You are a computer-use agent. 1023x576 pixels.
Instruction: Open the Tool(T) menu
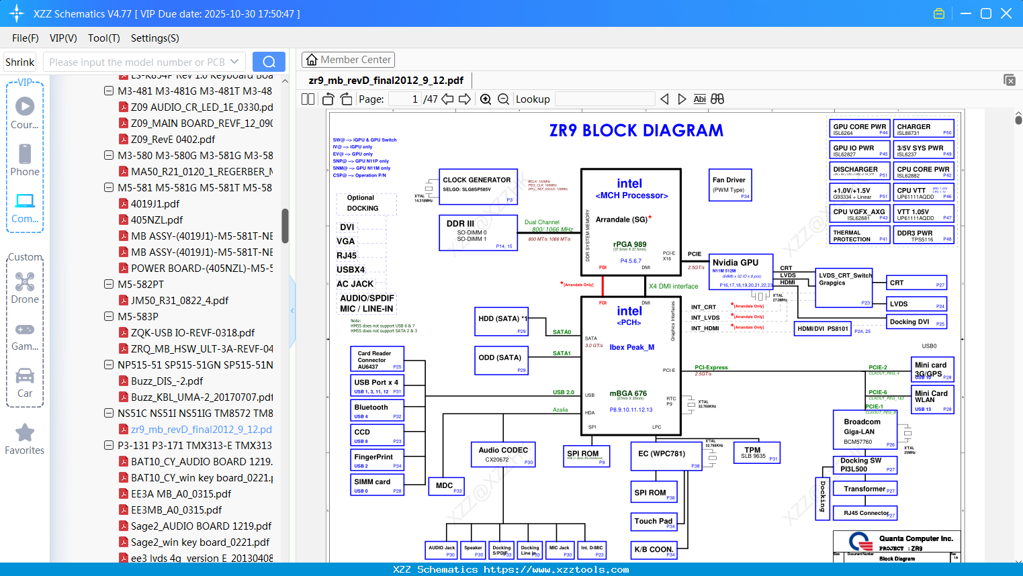point(104,38)
